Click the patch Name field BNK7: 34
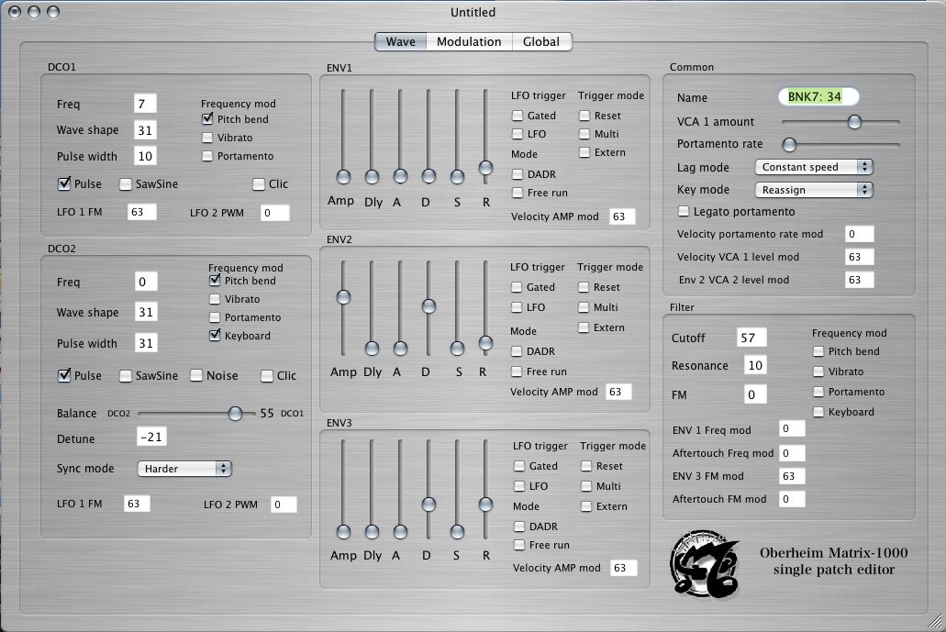Viewport: 946px width, 632px height. pos(818,97)
